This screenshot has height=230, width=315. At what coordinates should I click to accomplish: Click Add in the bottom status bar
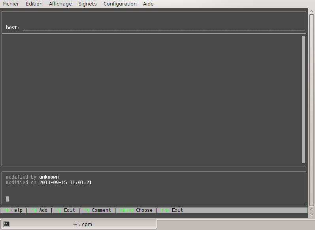coord(43,210)
